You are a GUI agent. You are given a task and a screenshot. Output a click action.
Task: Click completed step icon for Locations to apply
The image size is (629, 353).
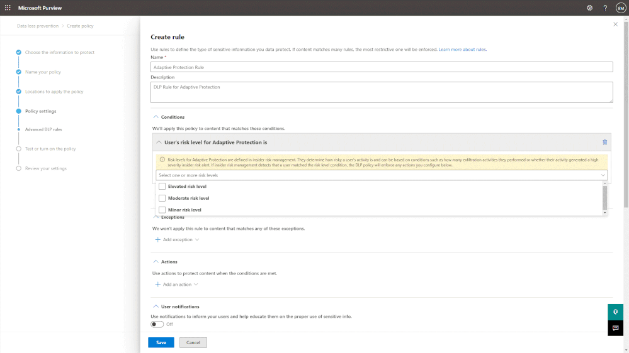click(18, 92)
